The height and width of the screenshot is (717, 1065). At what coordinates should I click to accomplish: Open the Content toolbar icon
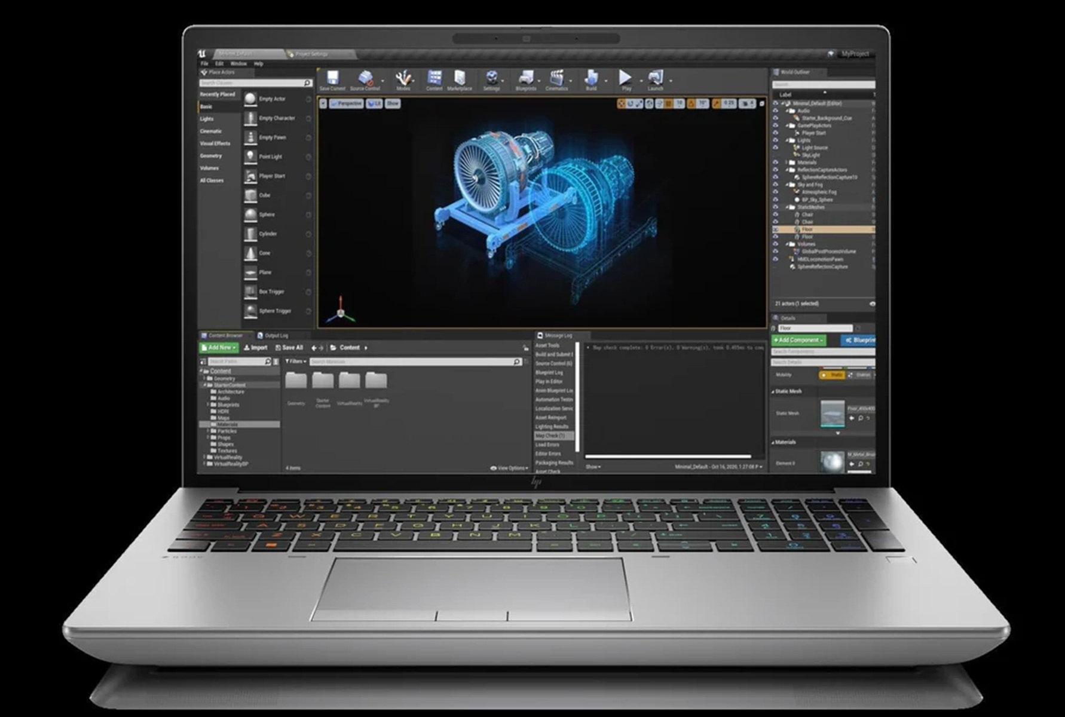coord(434,78)
